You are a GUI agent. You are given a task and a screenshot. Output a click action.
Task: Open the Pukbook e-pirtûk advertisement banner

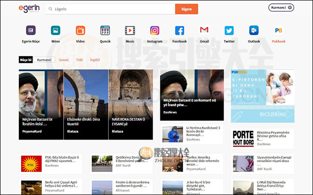coord(262,96)
